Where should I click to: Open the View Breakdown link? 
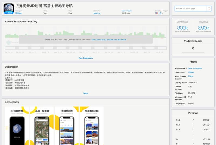click(86, 58)
